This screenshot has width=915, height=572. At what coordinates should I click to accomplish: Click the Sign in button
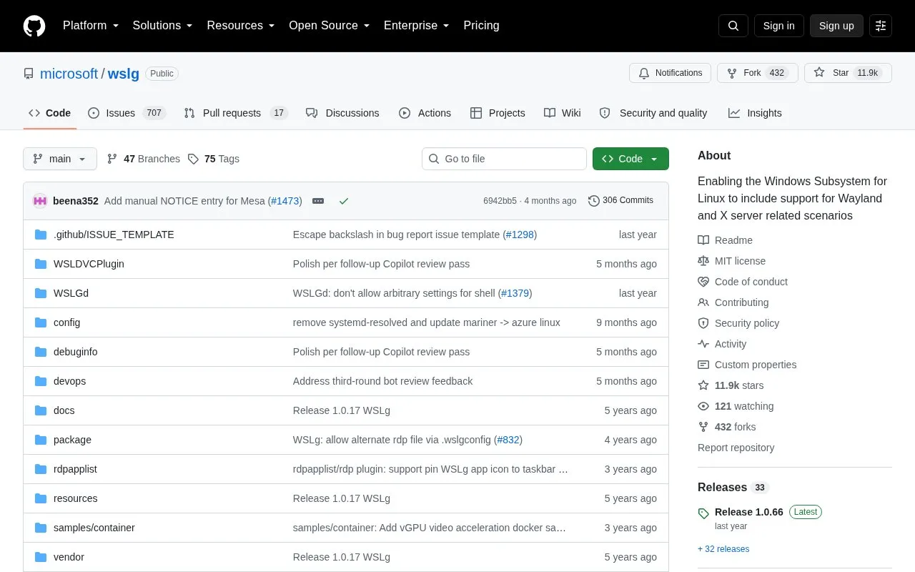point(778,26)
